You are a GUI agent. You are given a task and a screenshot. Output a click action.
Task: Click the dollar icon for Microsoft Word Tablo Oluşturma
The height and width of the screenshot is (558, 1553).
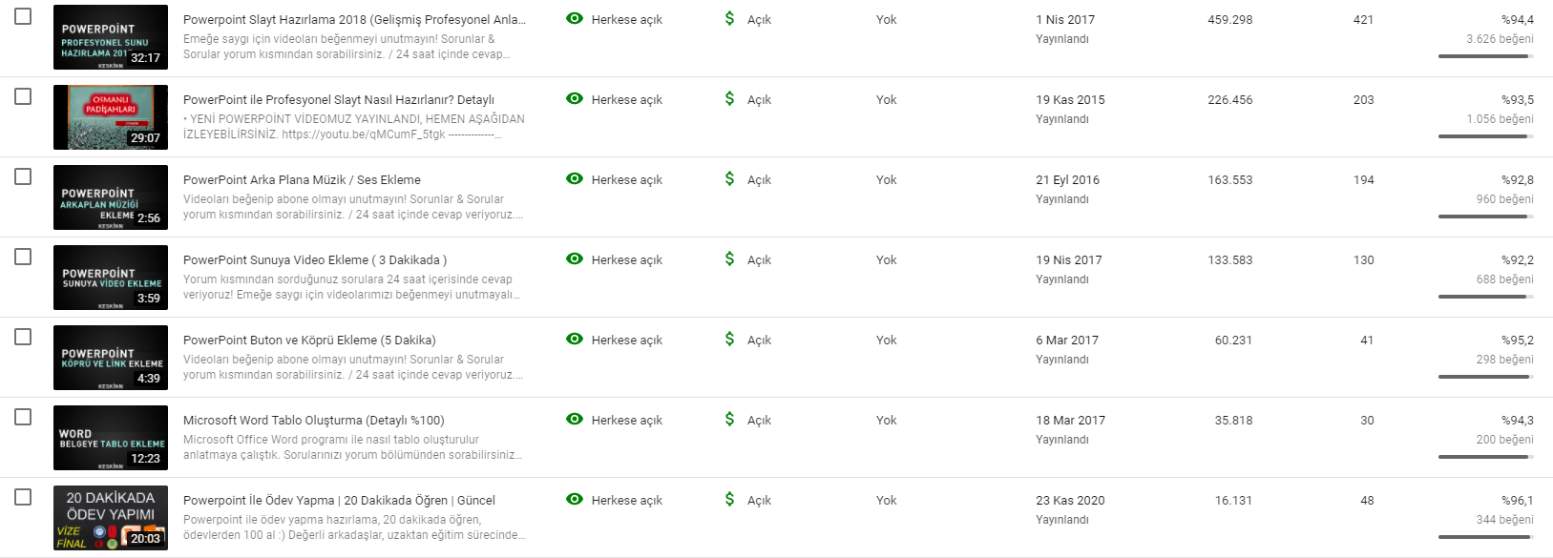click(729, 419)
